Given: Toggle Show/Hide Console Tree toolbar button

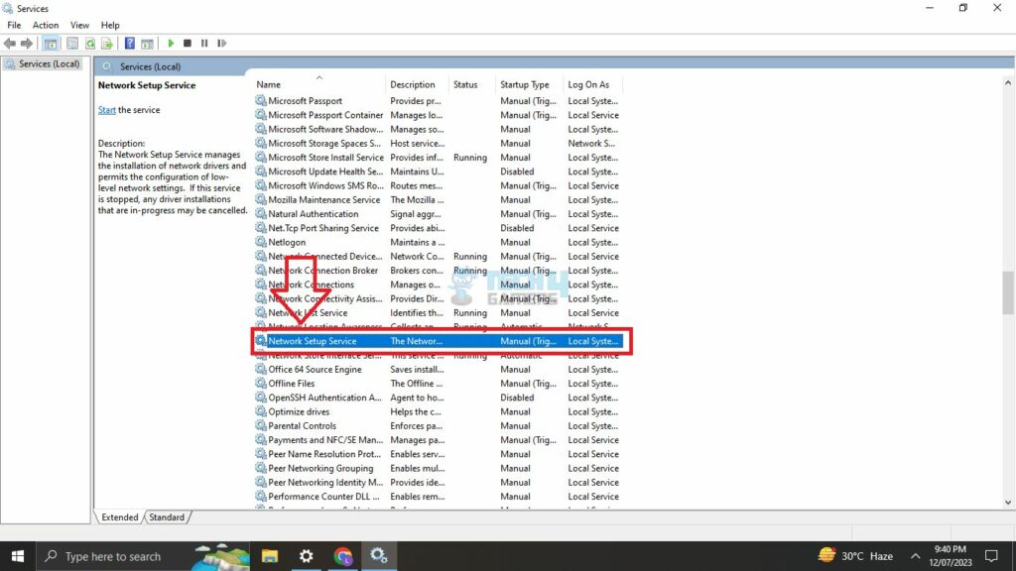Looking at the screenshot, I should click(x=49, y=44).
